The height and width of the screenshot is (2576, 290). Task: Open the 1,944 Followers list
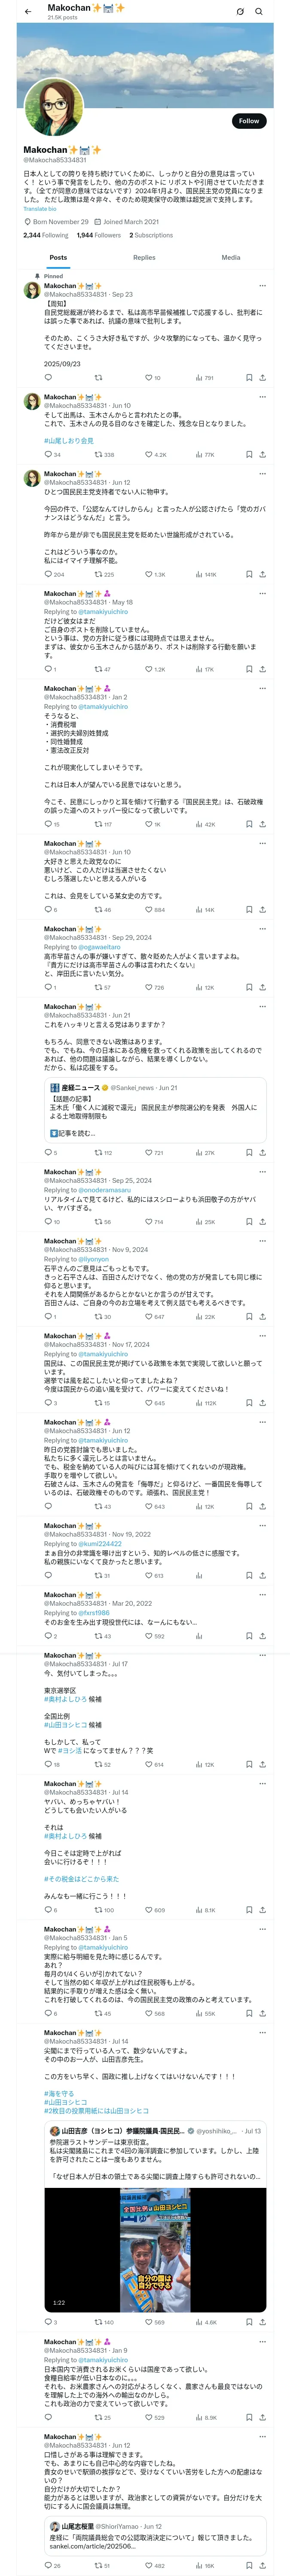99,235
